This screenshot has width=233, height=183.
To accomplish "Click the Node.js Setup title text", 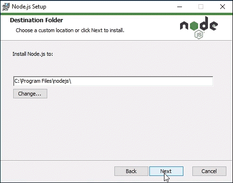I will [x=29, y=7].
